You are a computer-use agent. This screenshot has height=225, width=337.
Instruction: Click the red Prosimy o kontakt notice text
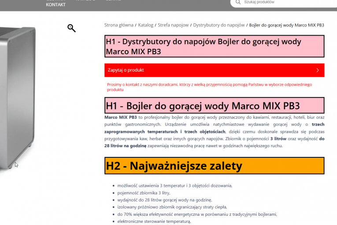pos(210,87)
